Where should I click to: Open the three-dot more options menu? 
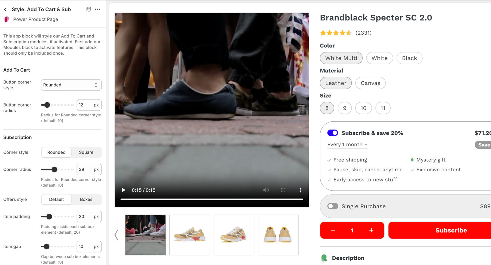coord(97,9)
